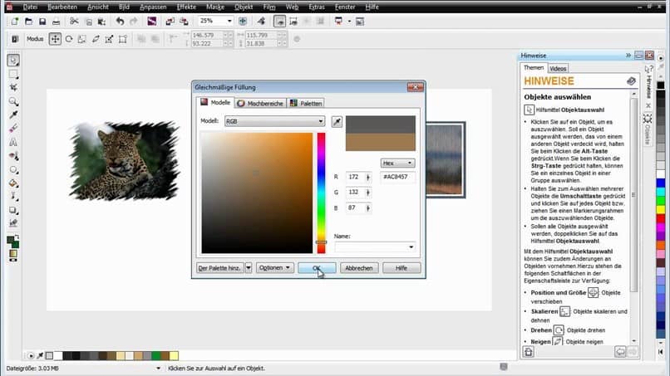Viewport: 670px width, 376px height.
Task: Select the Crop tool in the toolbox
Action: (x=13, y=86)
